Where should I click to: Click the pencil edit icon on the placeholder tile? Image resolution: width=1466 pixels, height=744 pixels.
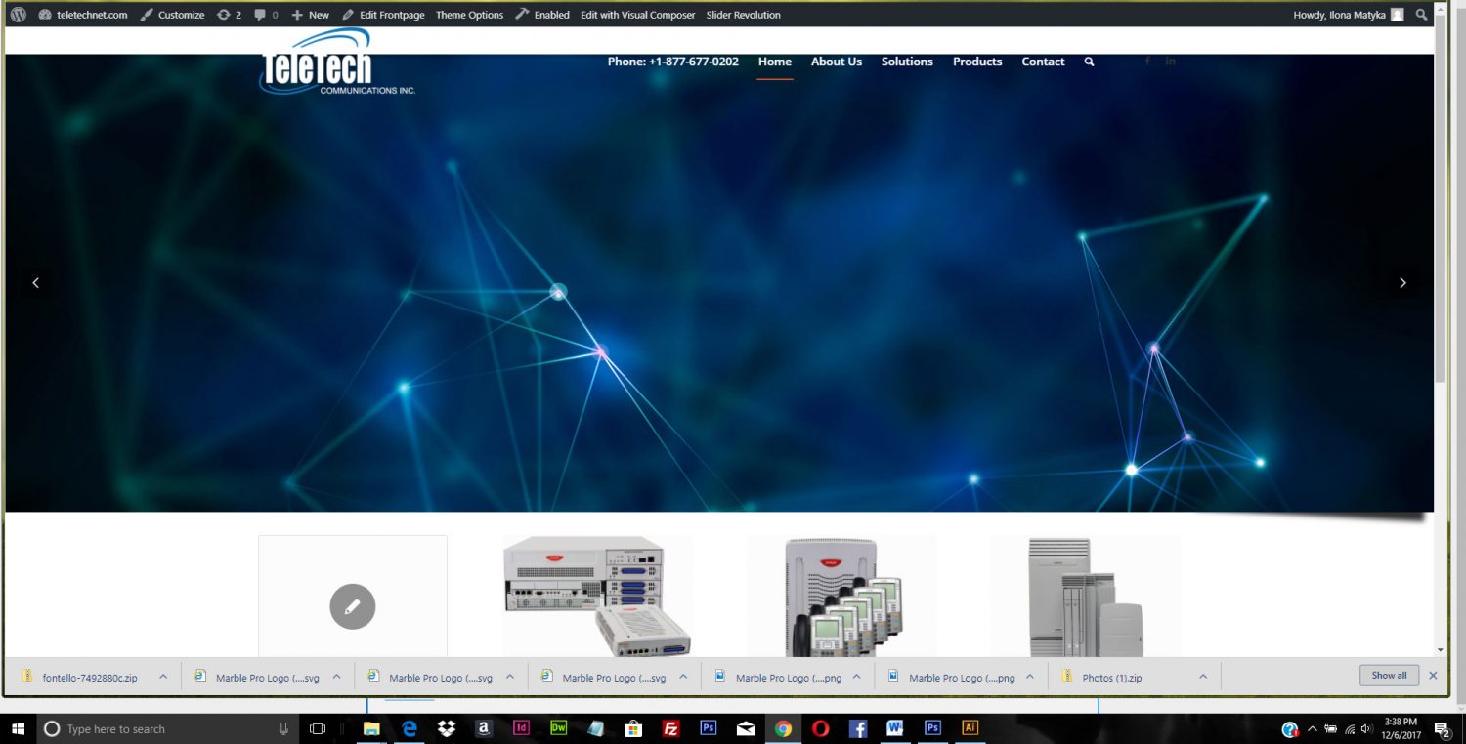[353, 606]
